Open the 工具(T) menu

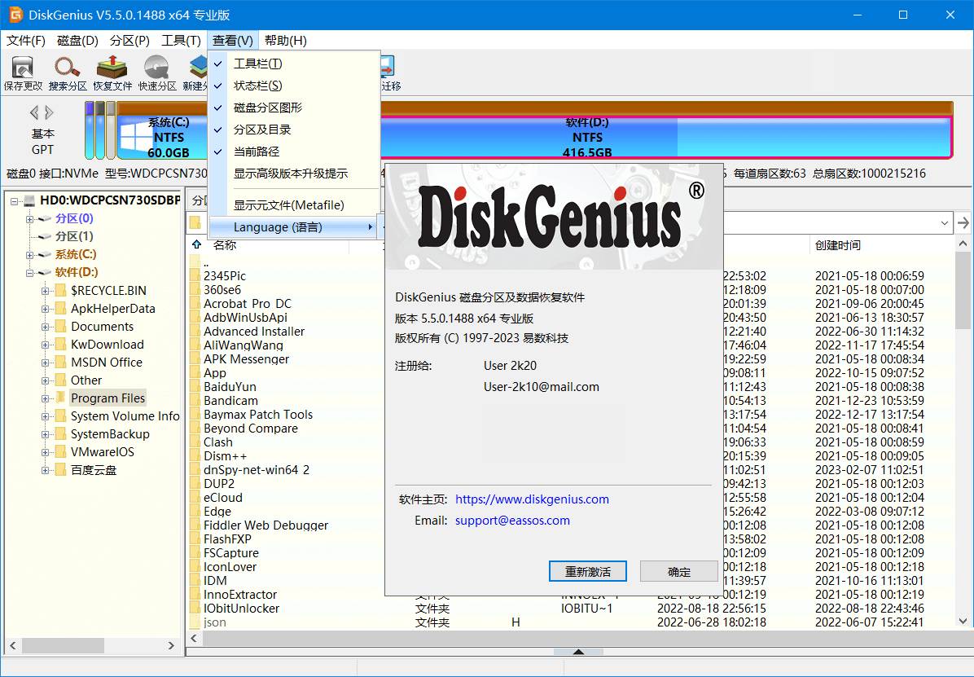pos(181,41)
